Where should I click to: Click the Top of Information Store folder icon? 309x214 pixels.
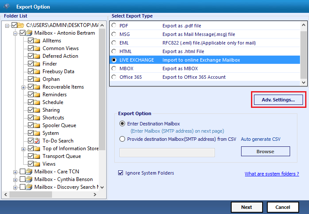coord(37,149)
